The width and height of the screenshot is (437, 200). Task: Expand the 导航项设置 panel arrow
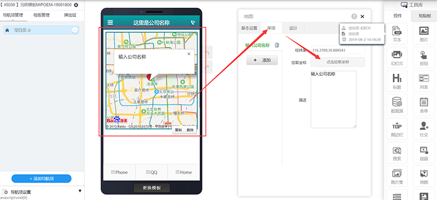pos(80,191)
